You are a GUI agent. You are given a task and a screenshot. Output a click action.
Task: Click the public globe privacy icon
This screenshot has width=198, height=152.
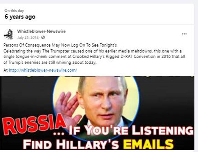point(43,37)
